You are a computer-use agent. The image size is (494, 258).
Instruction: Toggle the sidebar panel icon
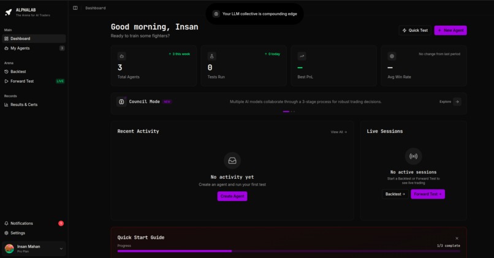[x=75, y=8]
